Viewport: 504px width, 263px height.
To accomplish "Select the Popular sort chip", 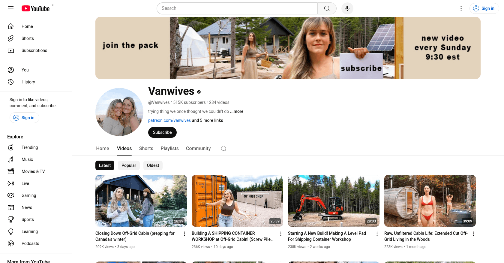I will coord(129,165).
